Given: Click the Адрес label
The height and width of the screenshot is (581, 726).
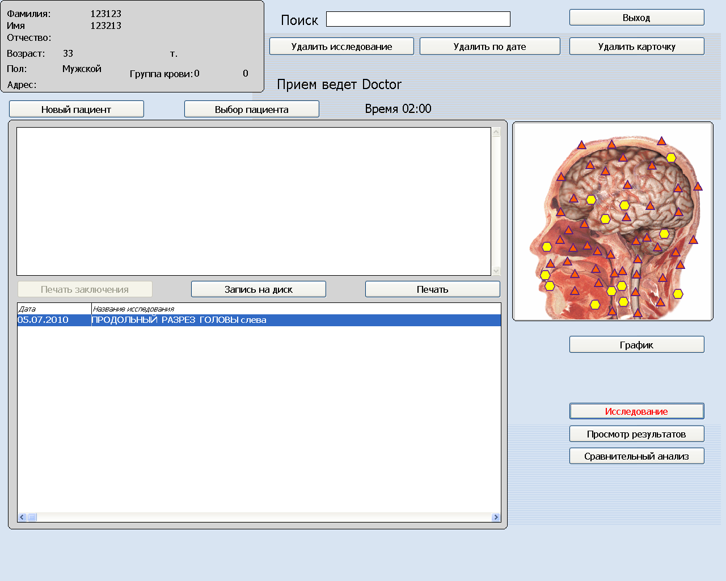Looking at the screenshot, I should (22, 85).
